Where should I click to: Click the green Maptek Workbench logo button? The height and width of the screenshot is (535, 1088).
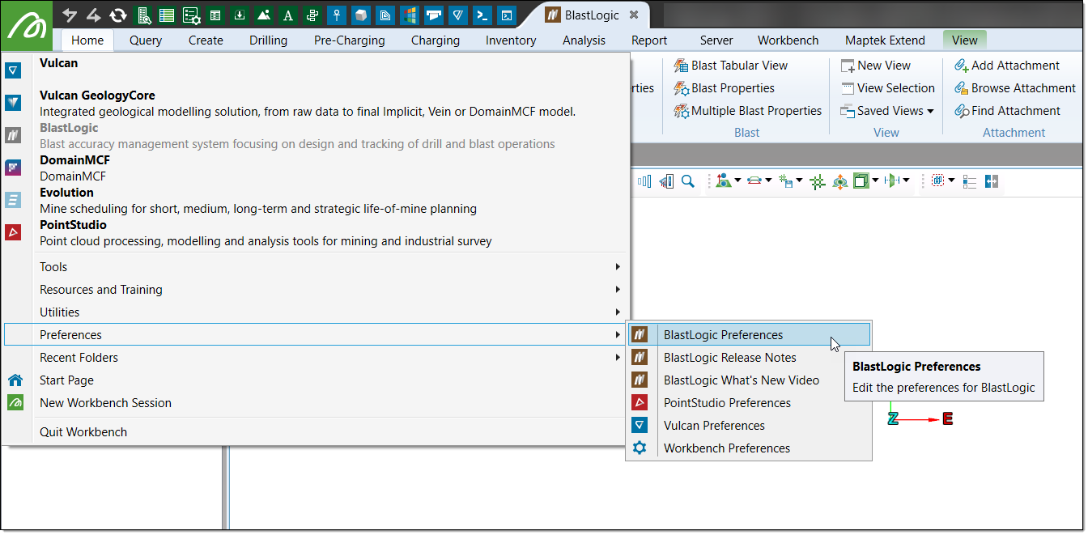[x=28, y=27]
